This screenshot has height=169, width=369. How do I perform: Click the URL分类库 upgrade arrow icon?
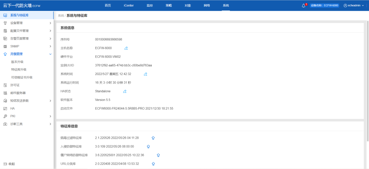(153, 164)
